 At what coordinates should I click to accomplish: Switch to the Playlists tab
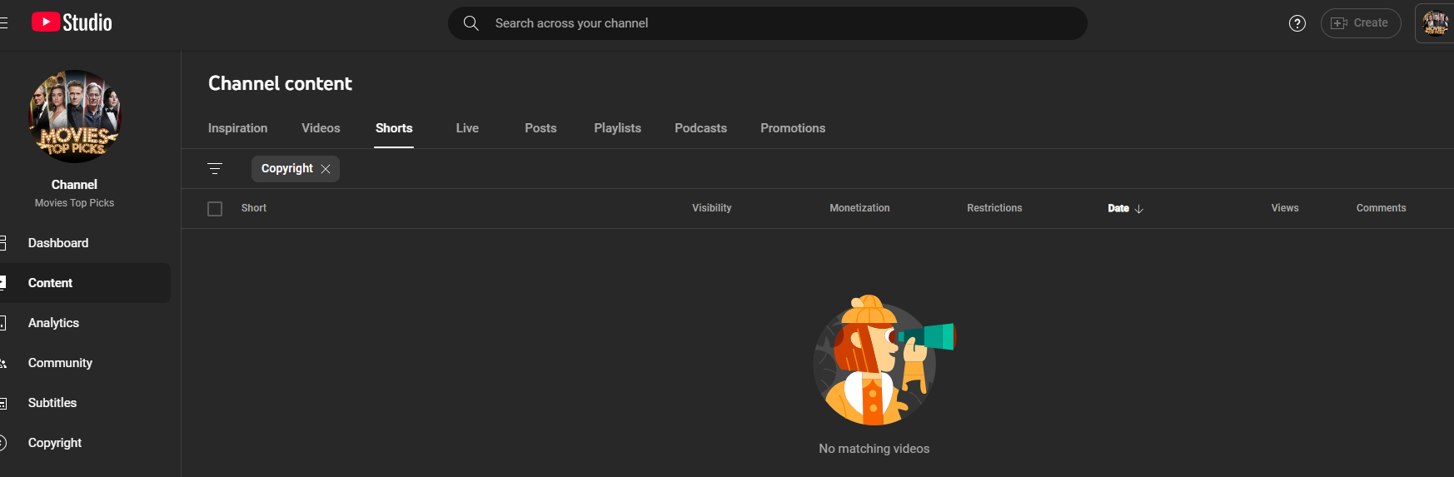[x=617, y=128]
